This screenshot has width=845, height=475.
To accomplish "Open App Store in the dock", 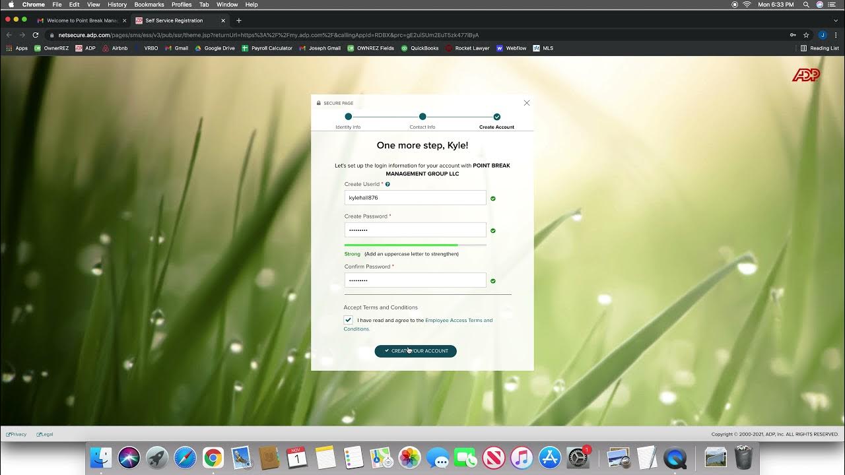I will point(550,457).
